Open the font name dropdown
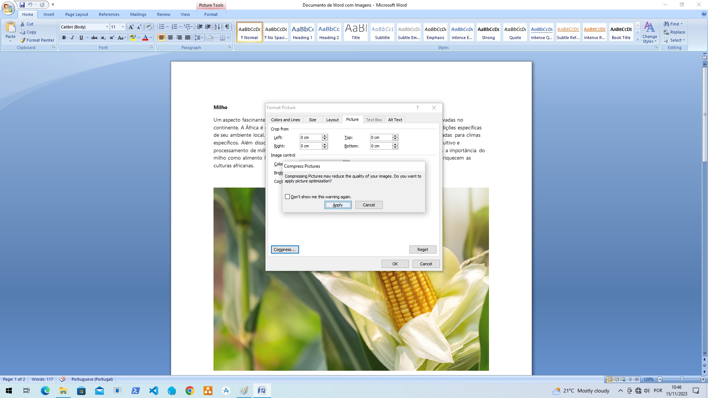The image size is (708, 398). tap(107, 27)
